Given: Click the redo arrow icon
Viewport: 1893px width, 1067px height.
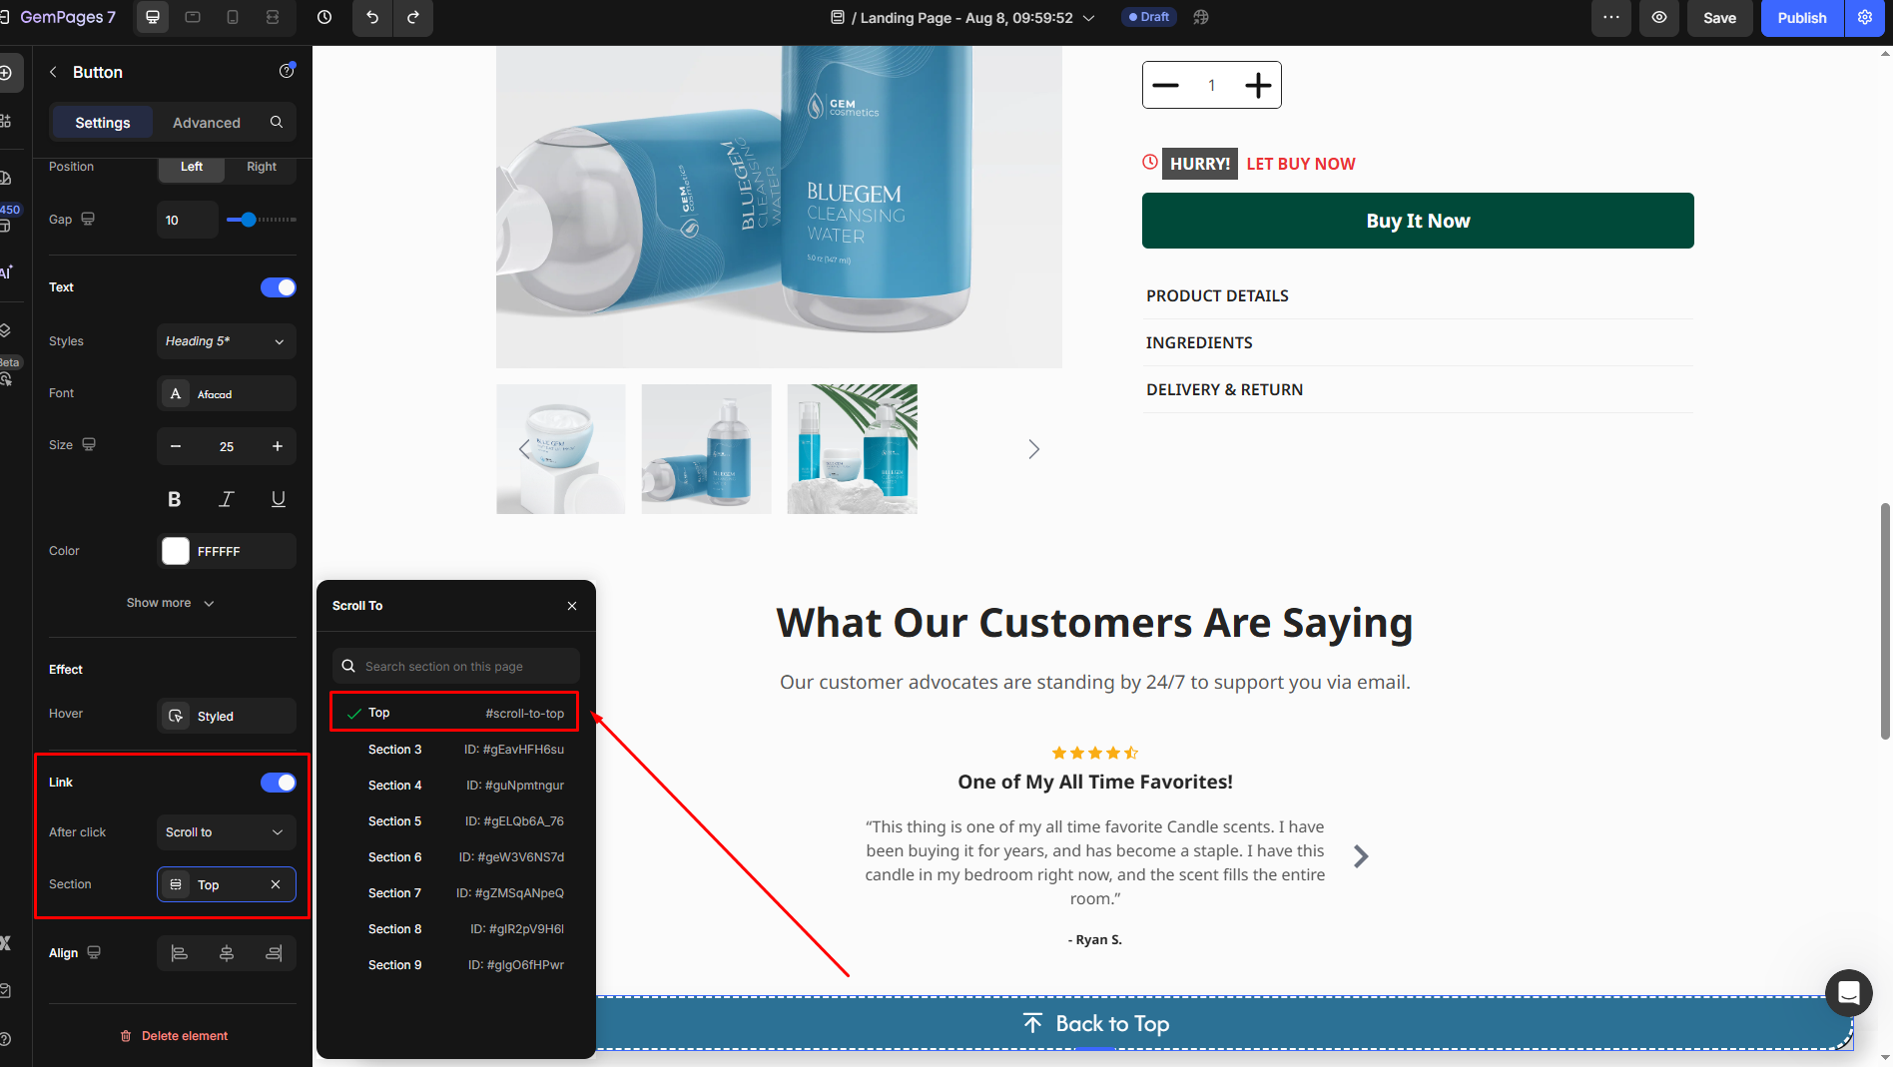Looking at the screenshot, I should point(413,18).
